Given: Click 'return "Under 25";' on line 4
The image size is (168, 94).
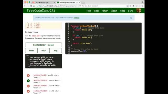Looking at the screenshot, I should [x=83, y=30].
